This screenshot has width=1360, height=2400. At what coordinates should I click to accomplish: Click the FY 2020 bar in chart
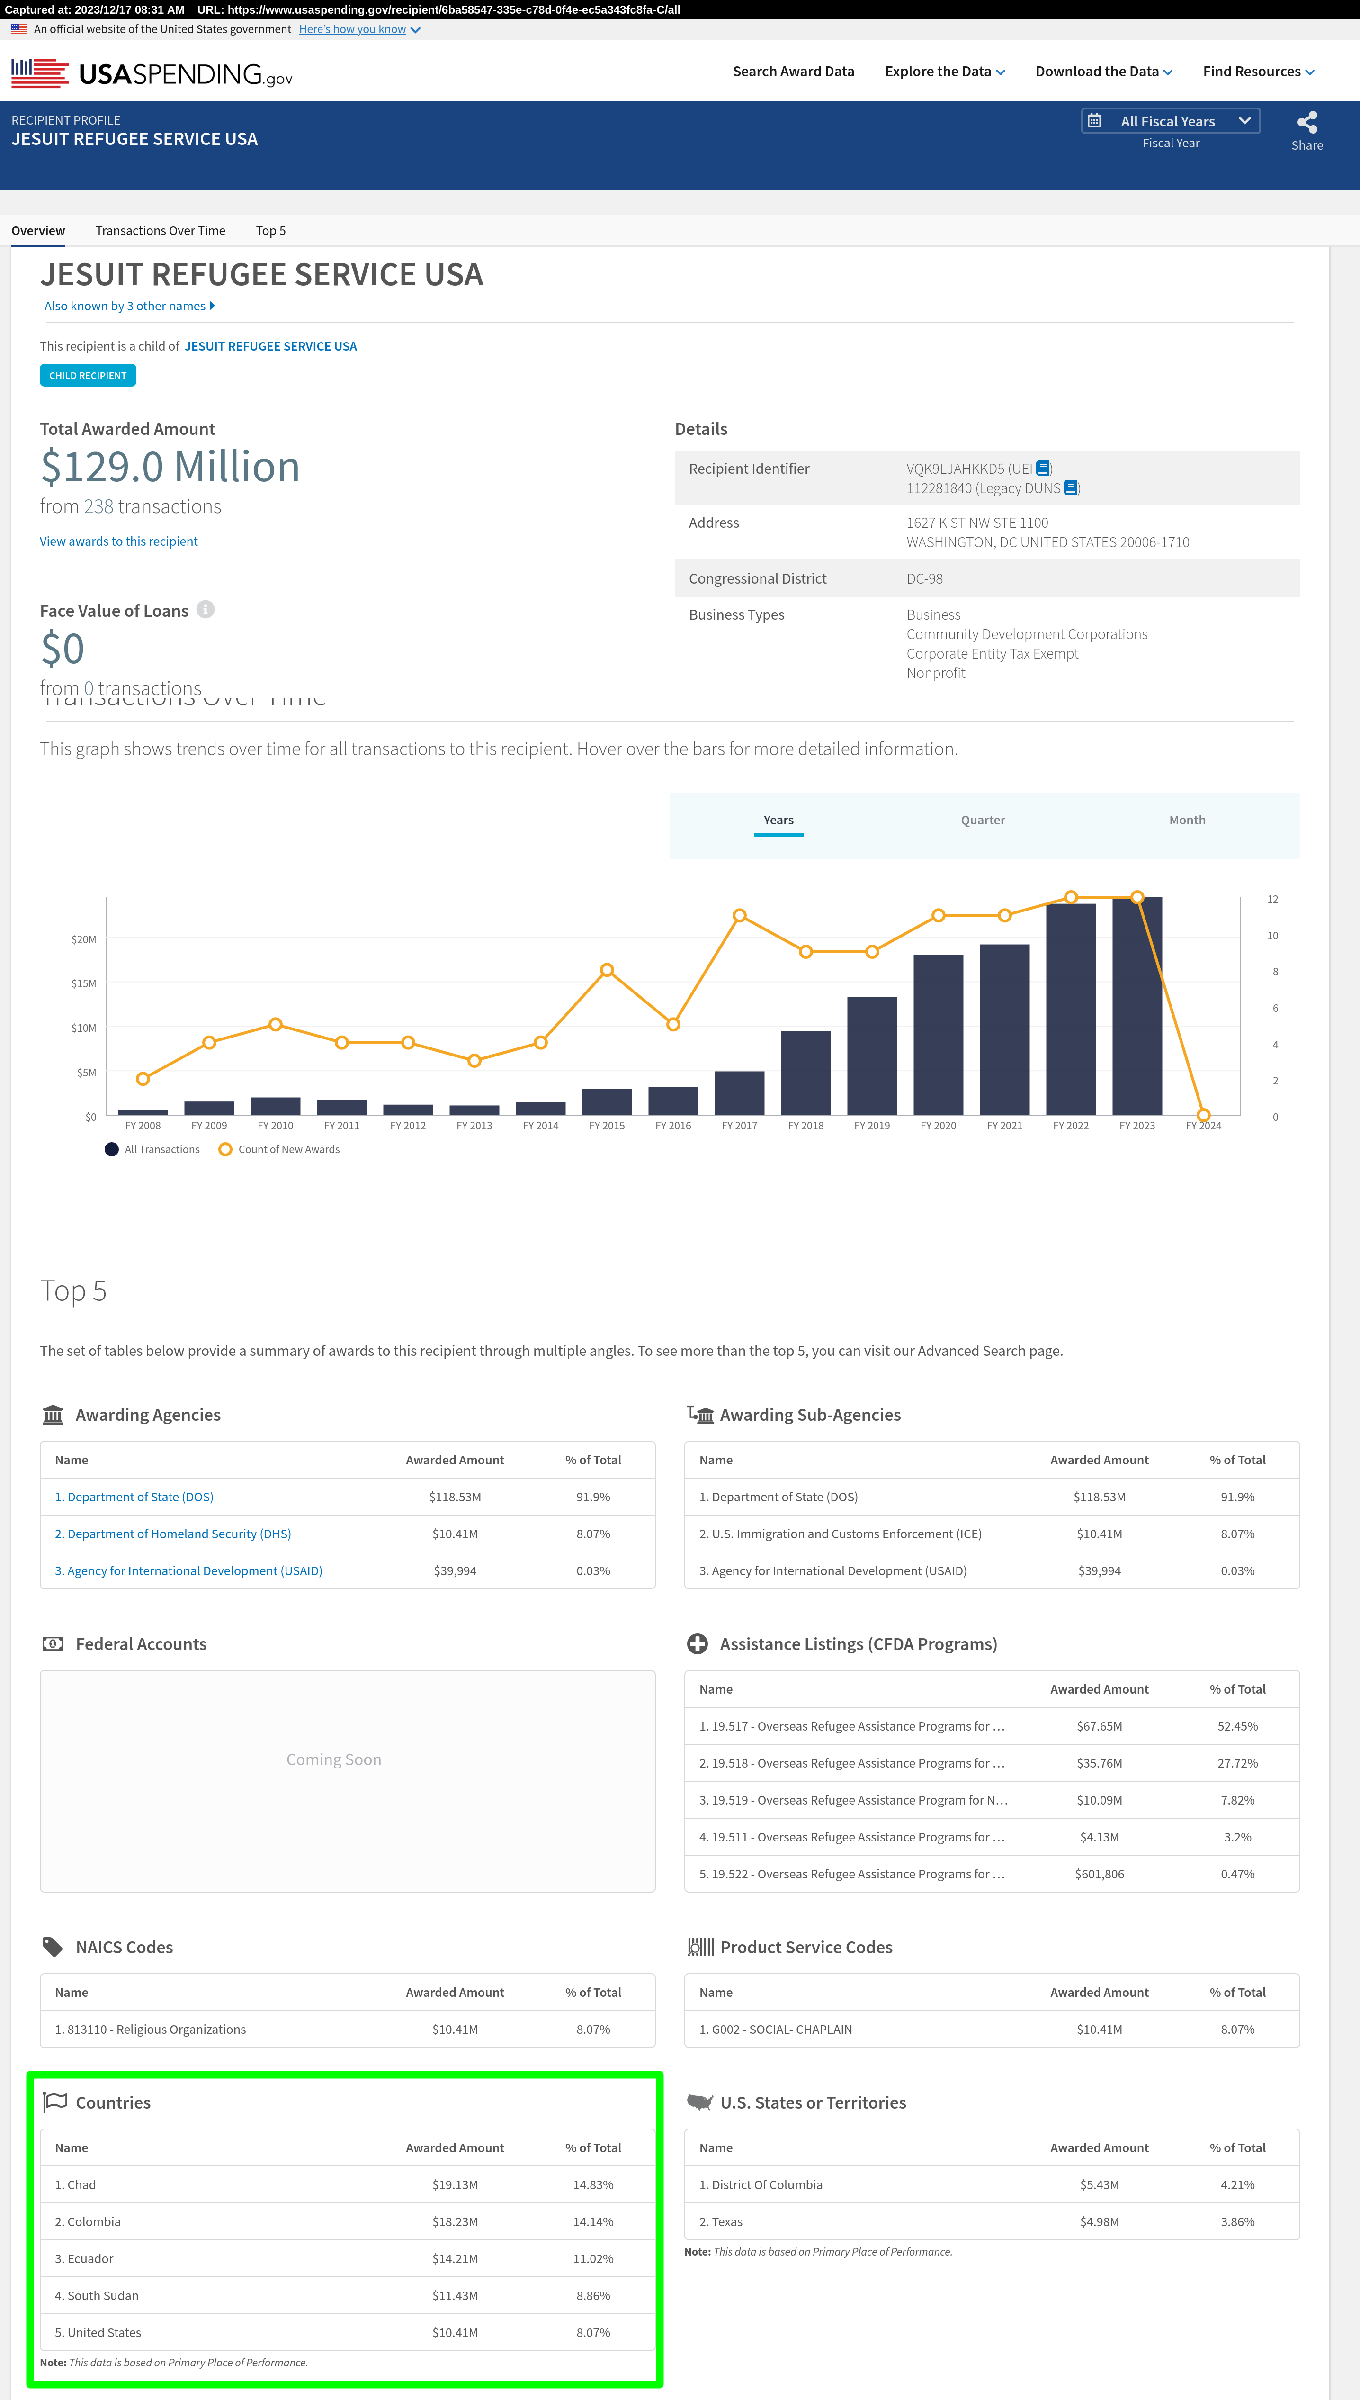(938, 1035)
